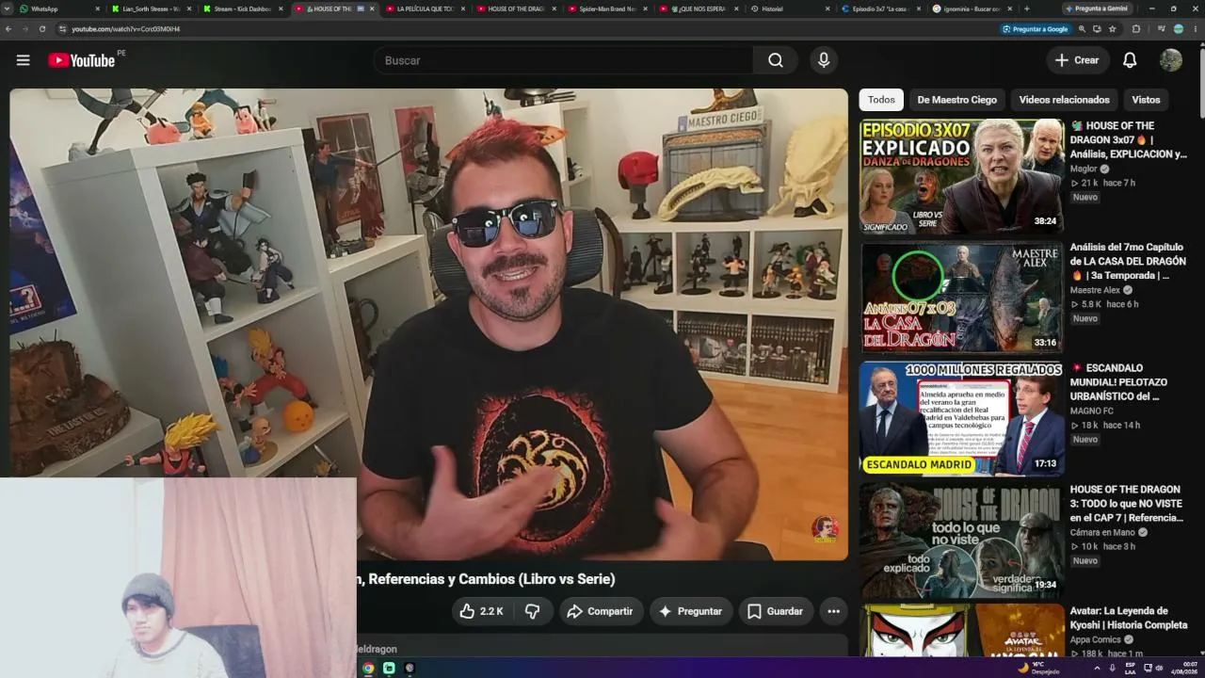Start voice search with the microphone
Screen dimensions: 1205x678
click(x=824, y=60)
